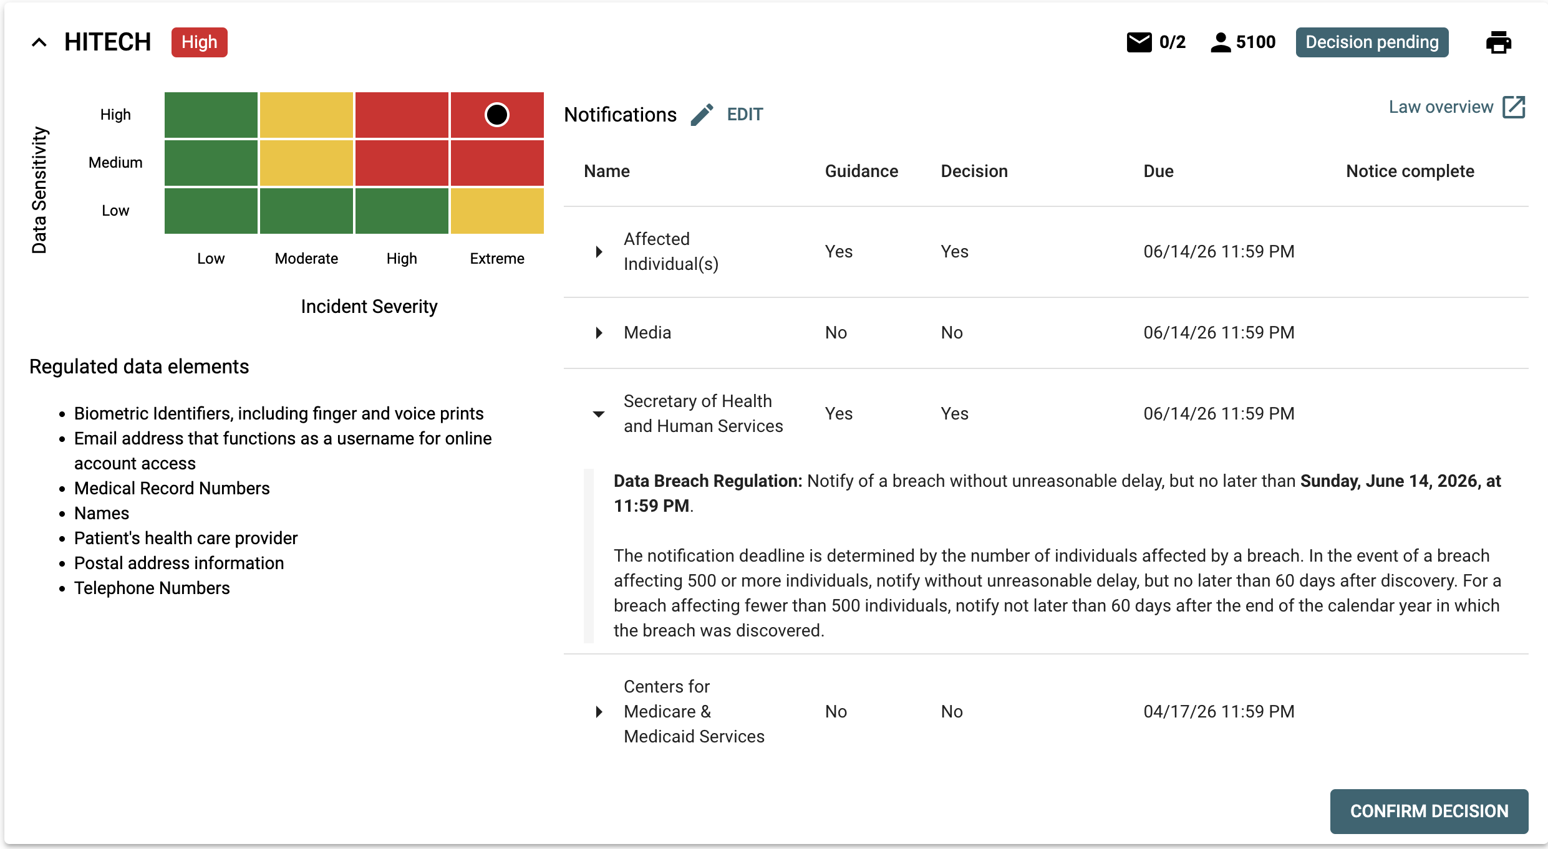Open the Law overview link
The image size is (1548, 849).
pos(1441,107)
